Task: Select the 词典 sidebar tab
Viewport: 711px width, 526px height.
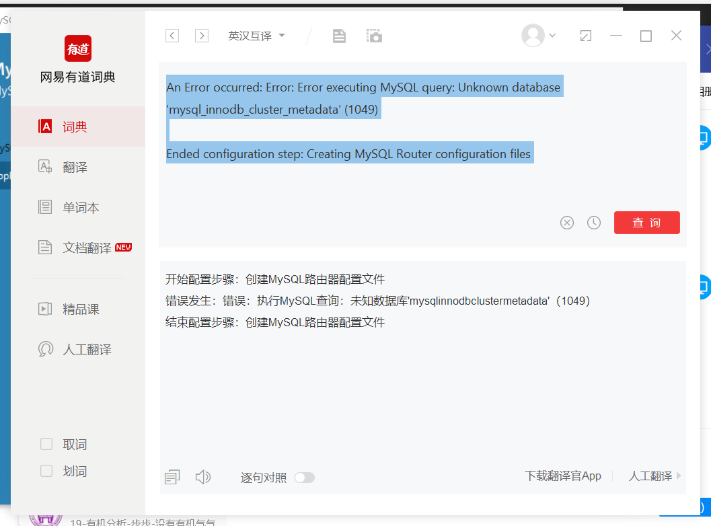Action: pyautogui.click(x=78, y=126)
